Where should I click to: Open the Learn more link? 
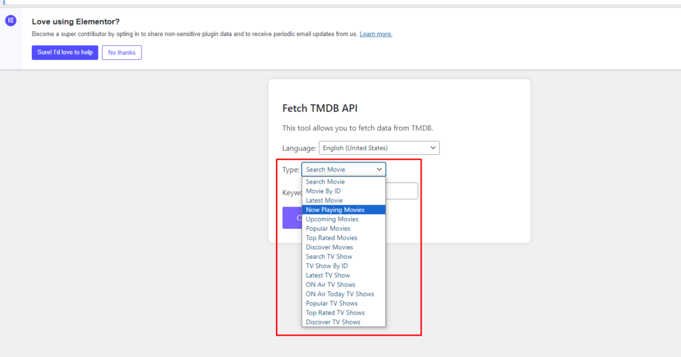pyautogui.click(x=376, y=34)
